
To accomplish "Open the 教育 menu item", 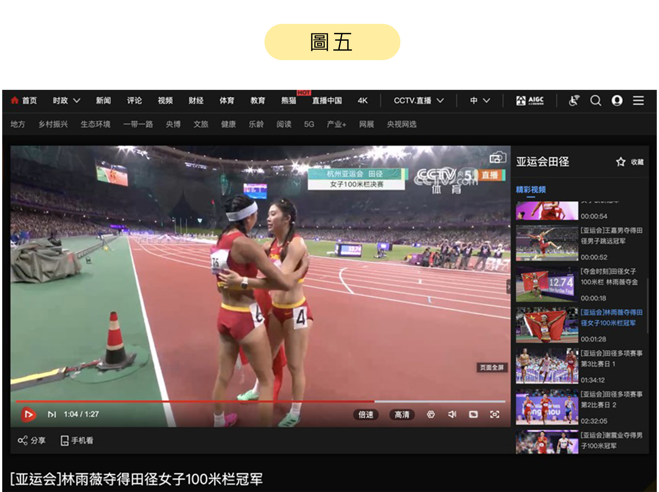I will (x=258, y=100).
